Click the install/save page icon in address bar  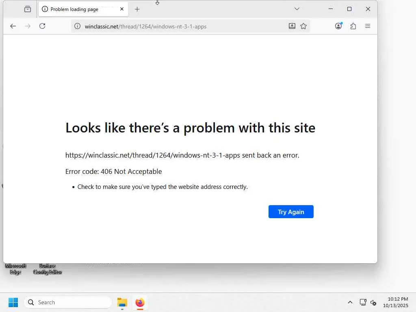click(292, 26)
